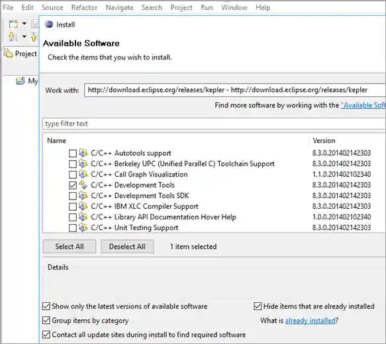Open the Help menu
386x344 pixels.
pos(263,7)
